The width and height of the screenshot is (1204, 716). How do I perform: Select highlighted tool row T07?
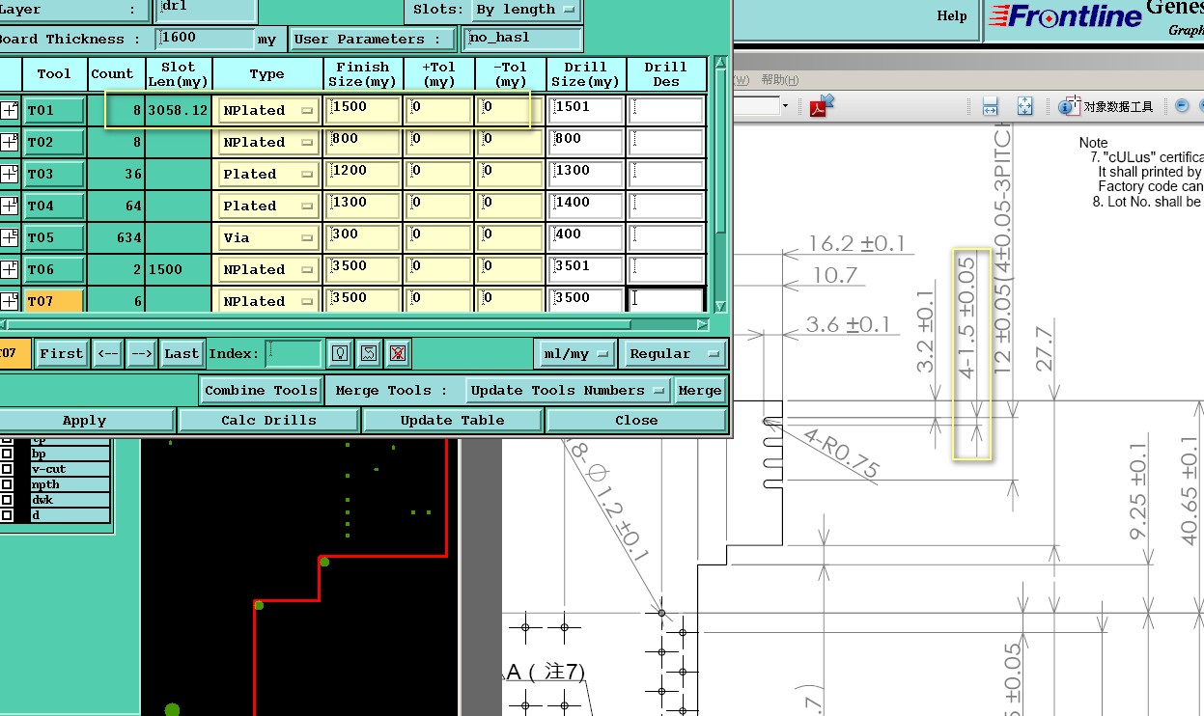[54, 301]
